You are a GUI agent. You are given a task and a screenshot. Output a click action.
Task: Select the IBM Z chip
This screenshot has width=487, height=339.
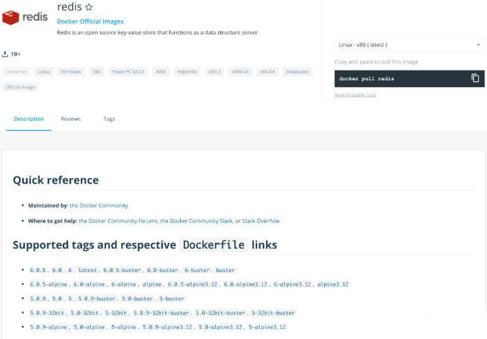214,72
